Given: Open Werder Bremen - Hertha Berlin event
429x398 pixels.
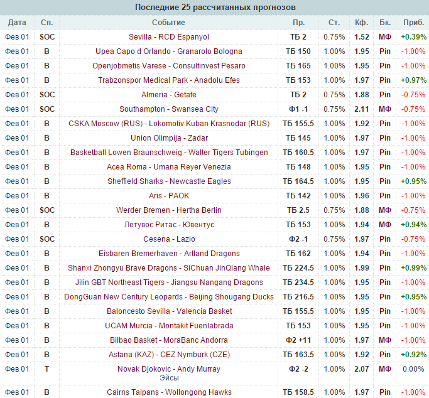Looking at the screenshot, I should coord(169,210).
